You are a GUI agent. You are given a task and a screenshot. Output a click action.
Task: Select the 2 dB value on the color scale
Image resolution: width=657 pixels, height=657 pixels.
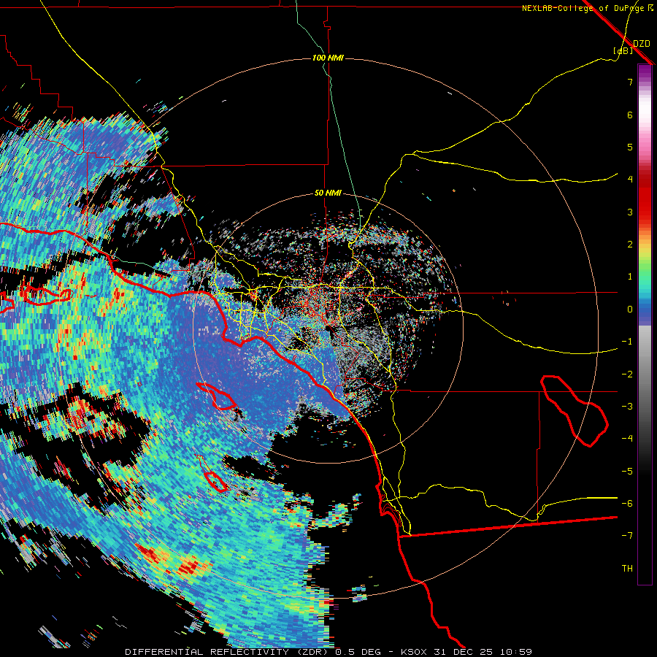(630, 245)
